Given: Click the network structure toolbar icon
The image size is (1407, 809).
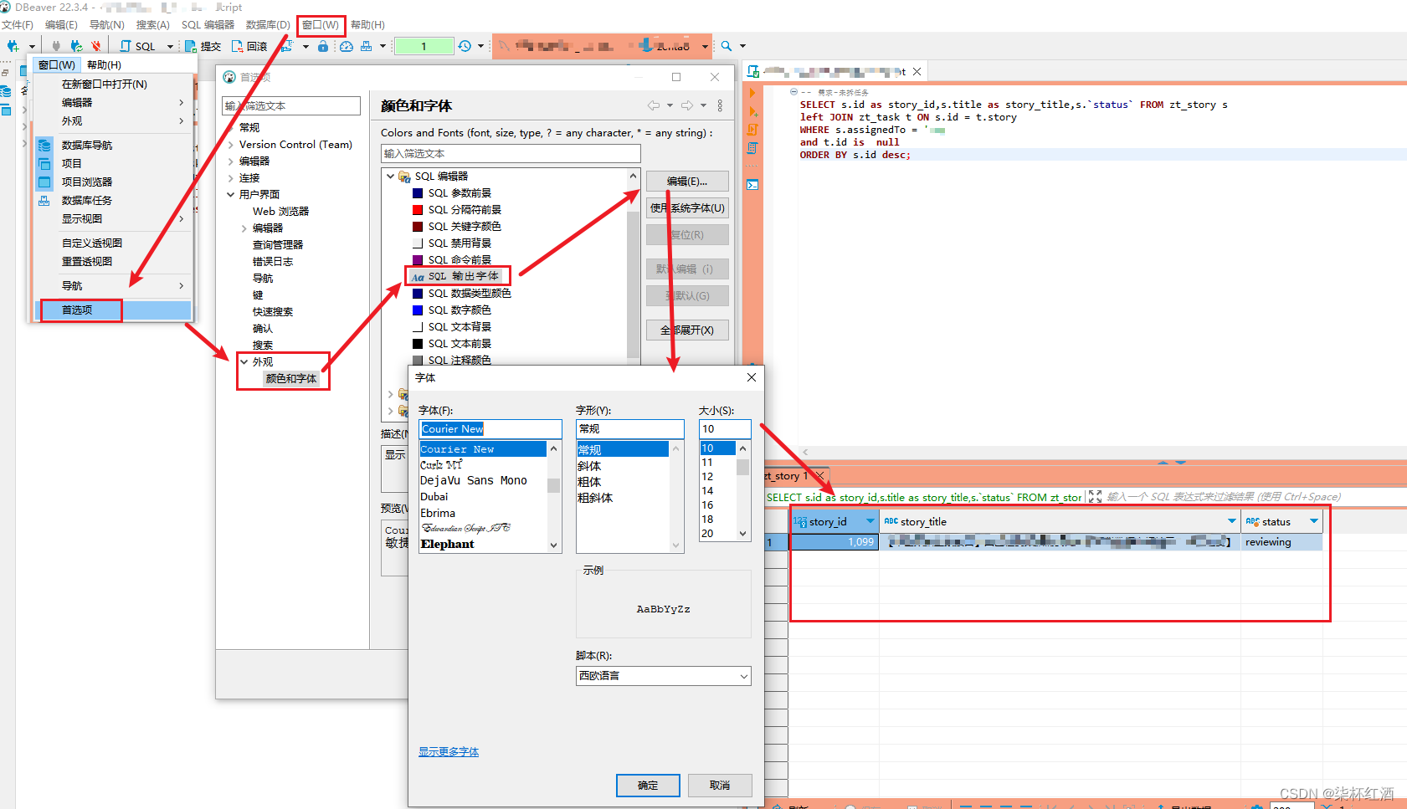Looking at the screenshot, I should click(x=366, y=46).
